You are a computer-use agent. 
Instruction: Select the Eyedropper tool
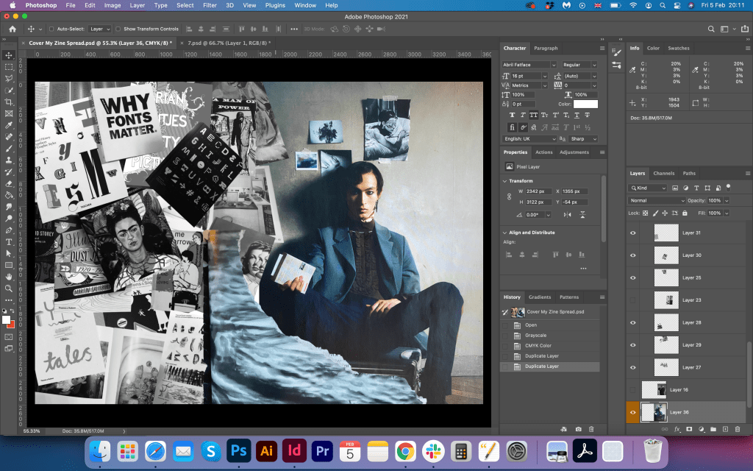click(9, 125)
